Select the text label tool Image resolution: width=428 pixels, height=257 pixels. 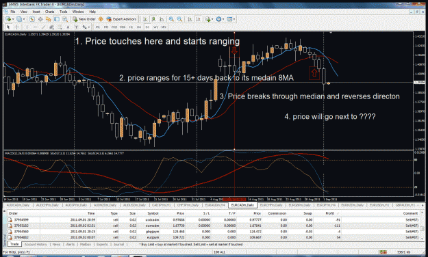[x=76, y=27]
